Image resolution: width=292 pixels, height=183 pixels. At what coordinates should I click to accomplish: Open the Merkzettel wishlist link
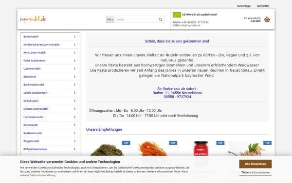pos(263,6)
